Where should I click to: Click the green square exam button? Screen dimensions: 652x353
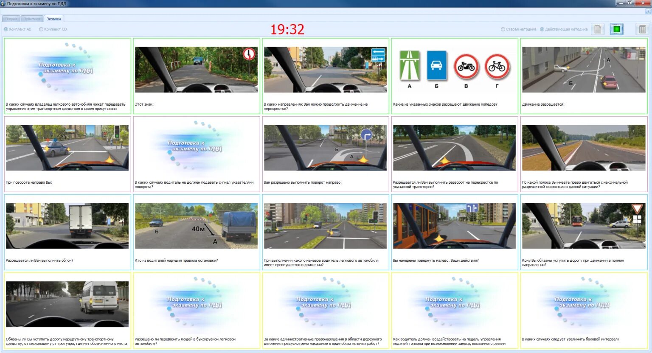tap(617, 29)
